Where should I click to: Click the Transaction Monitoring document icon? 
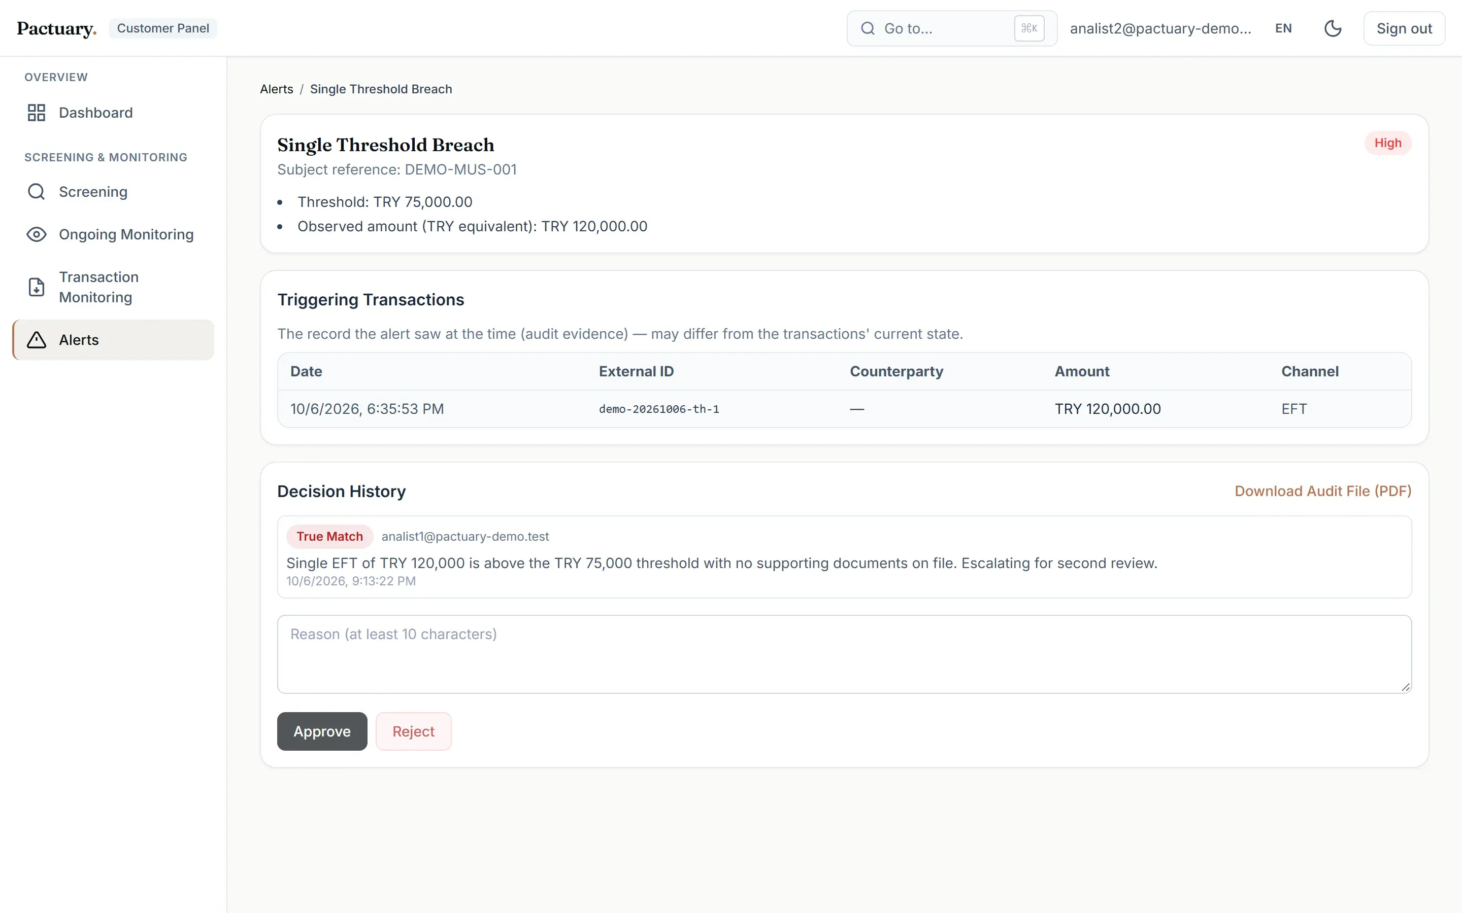36,287
